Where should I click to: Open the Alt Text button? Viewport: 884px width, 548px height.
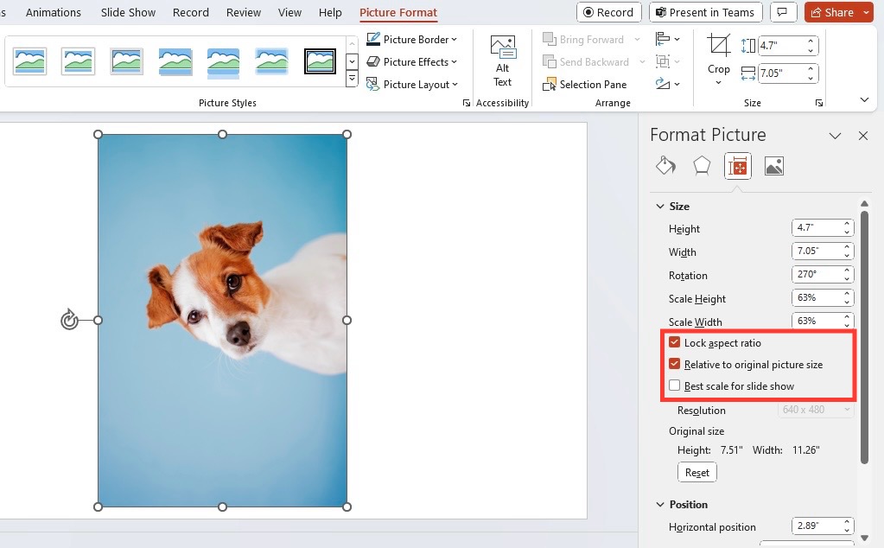tap(502, 61)
